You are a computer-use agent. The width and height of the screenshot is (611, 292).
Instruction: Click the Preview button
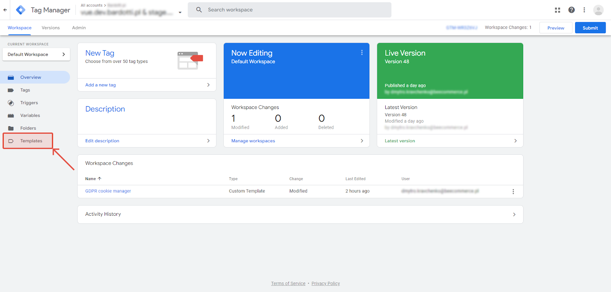point(556,28)
